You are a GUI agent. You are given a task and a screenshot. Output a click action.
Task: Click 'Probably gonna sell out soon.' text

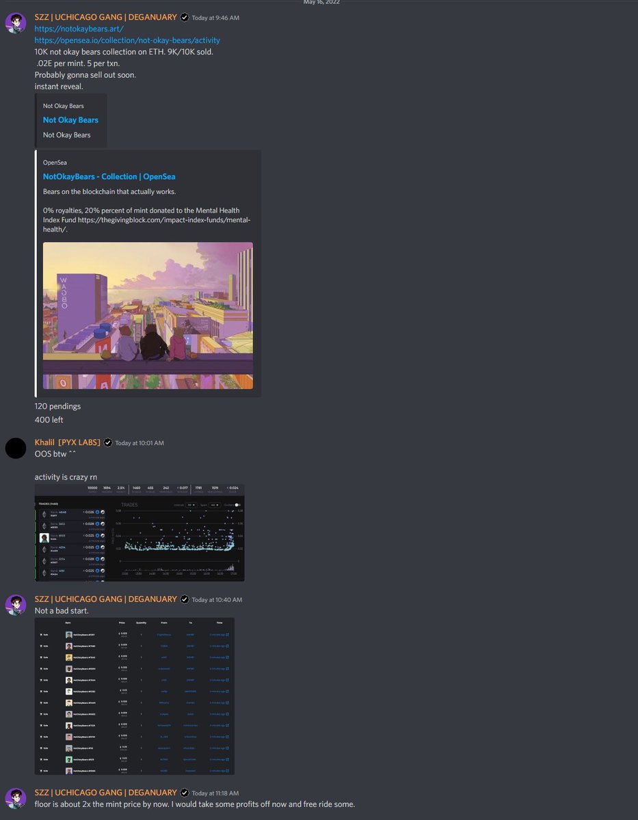pyautogui.click(x=85, y=74)
